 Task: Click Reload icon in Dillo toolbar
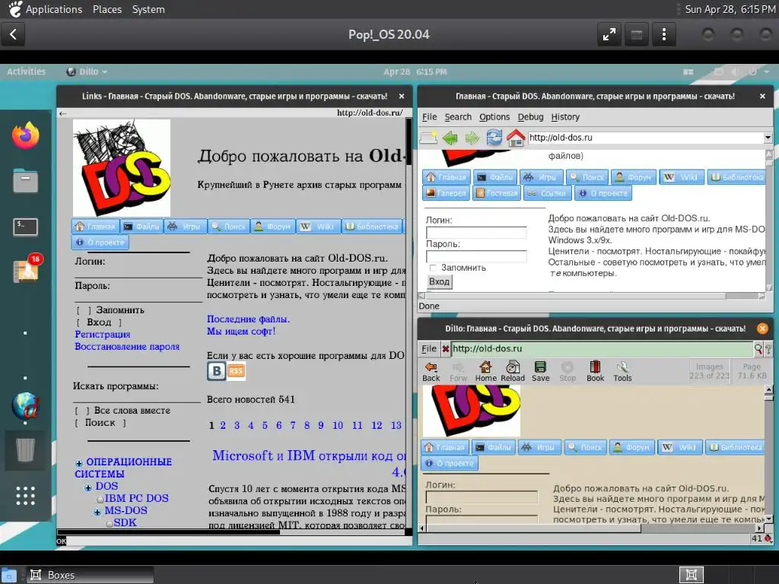click(x=513, y=371)
